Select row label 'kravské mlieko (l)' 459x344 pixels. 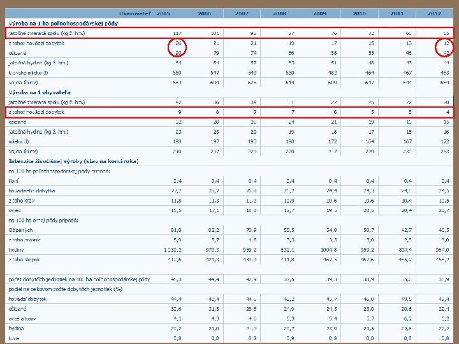point(28,73)
